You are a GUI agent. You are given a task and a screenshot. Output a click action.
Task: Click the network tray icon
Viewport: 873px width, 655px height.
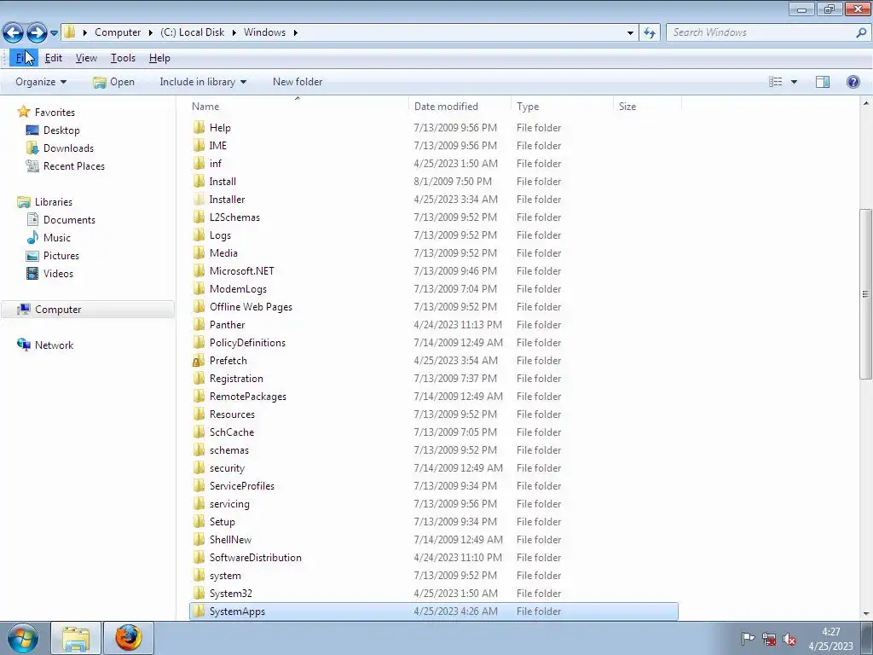[769, 639]
